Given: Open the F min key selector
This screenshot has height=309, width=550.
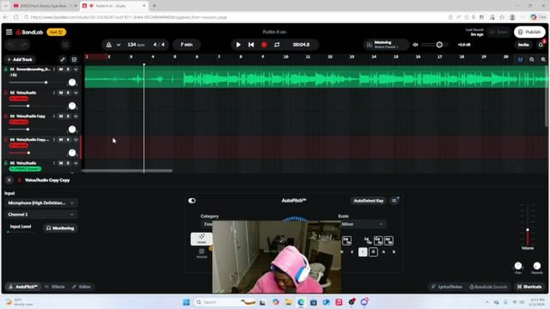Looking at the screenshot, I should pos(186,45).
